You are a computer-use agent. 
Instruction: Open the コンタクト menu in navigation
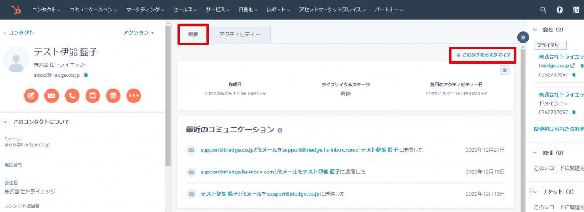pos(46,10)
